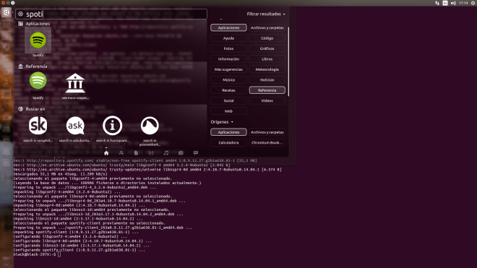This screenshot has height=268, width=477.
Task: Switch to the Photos lens icon
Action: 181,152
